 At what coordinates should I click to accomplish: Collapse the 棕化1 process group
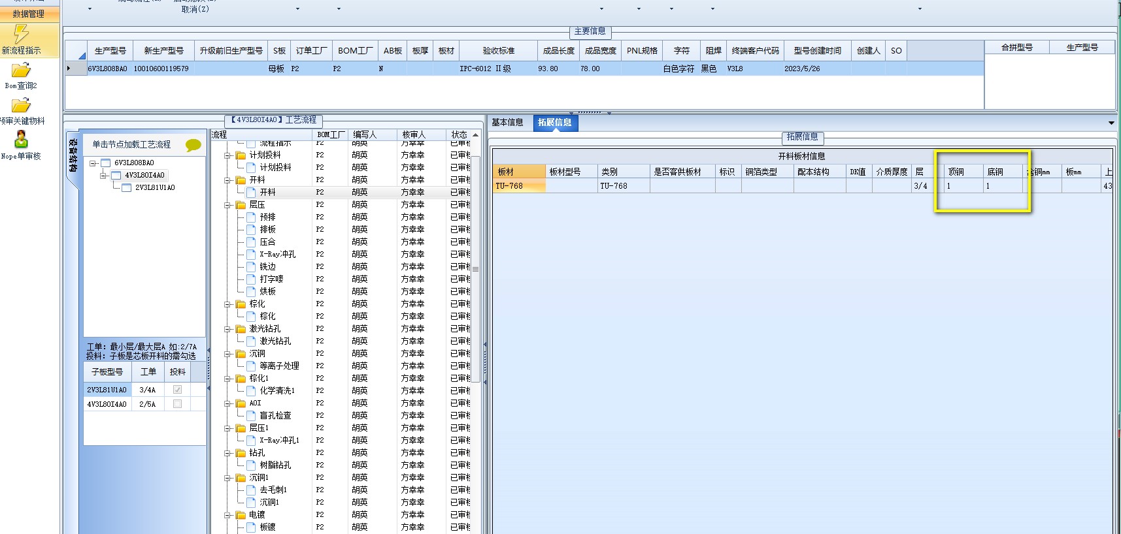[227, 379]
